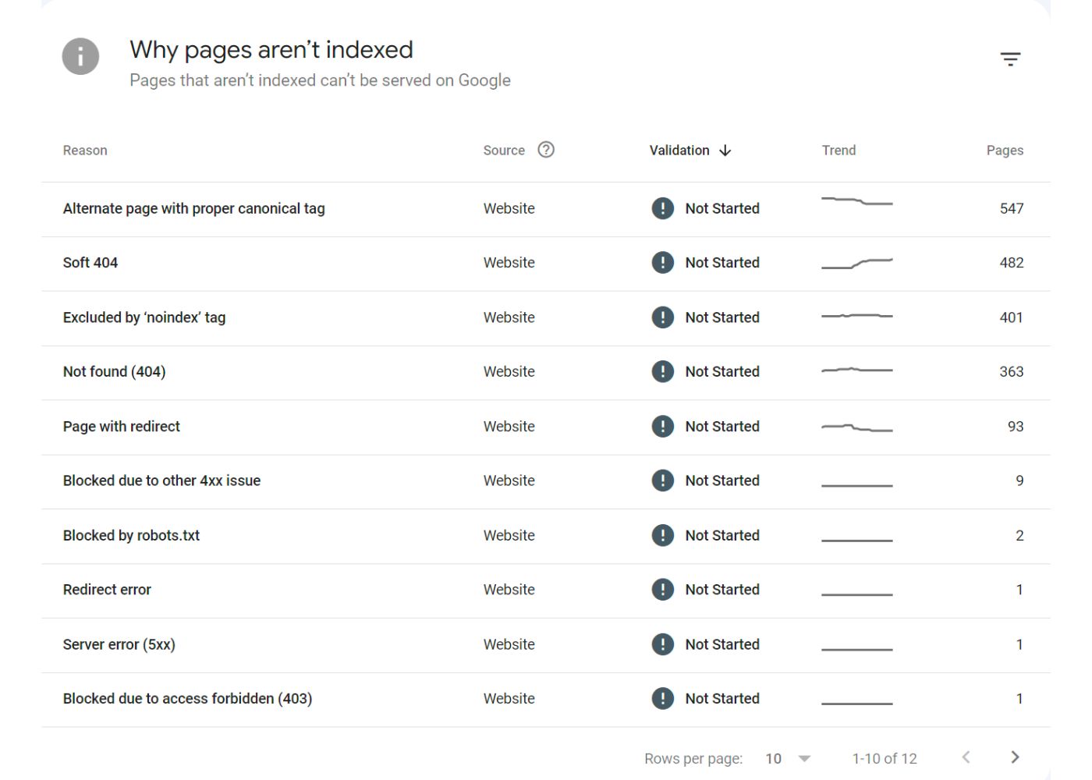This screenshot has height=780, width=1092.
Task: Click the Source help question mark icon
Action: (546, 150)
